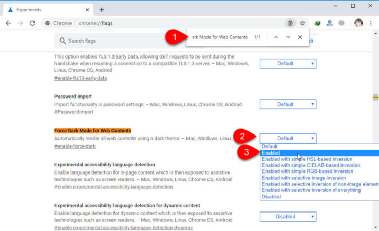
Task: Open the #PasswordImport link
Action: pos(74,112)
